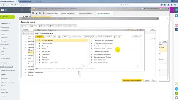
Task: Expand the Все пользователи group node
Action: point(38,40)
